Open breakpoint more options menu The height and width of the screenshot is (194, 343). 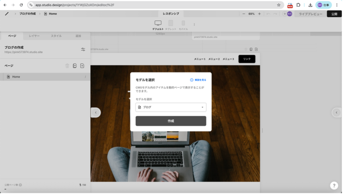(x=194, y=24)
